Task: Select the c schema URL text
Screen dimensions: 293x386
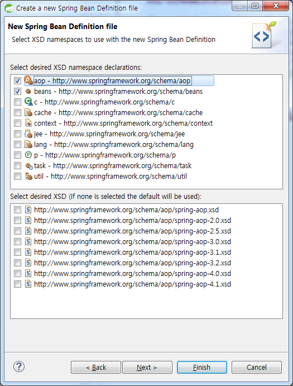Action: point(104,102)
